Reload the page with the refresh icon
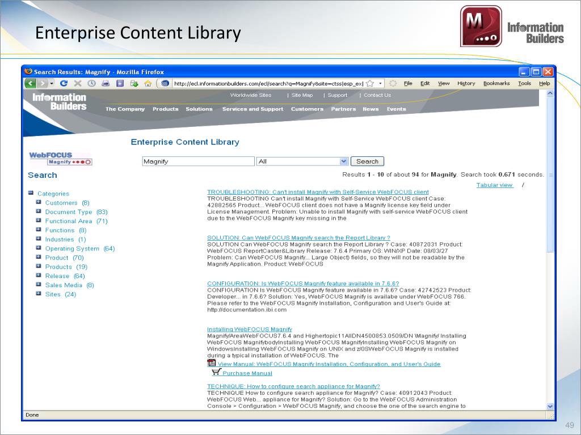Image resolution: width=581 pixels, height=435 pixels. (x=64, y=83)
